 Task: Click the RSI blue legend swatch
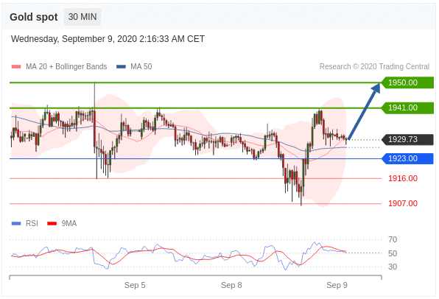[16, 223]
